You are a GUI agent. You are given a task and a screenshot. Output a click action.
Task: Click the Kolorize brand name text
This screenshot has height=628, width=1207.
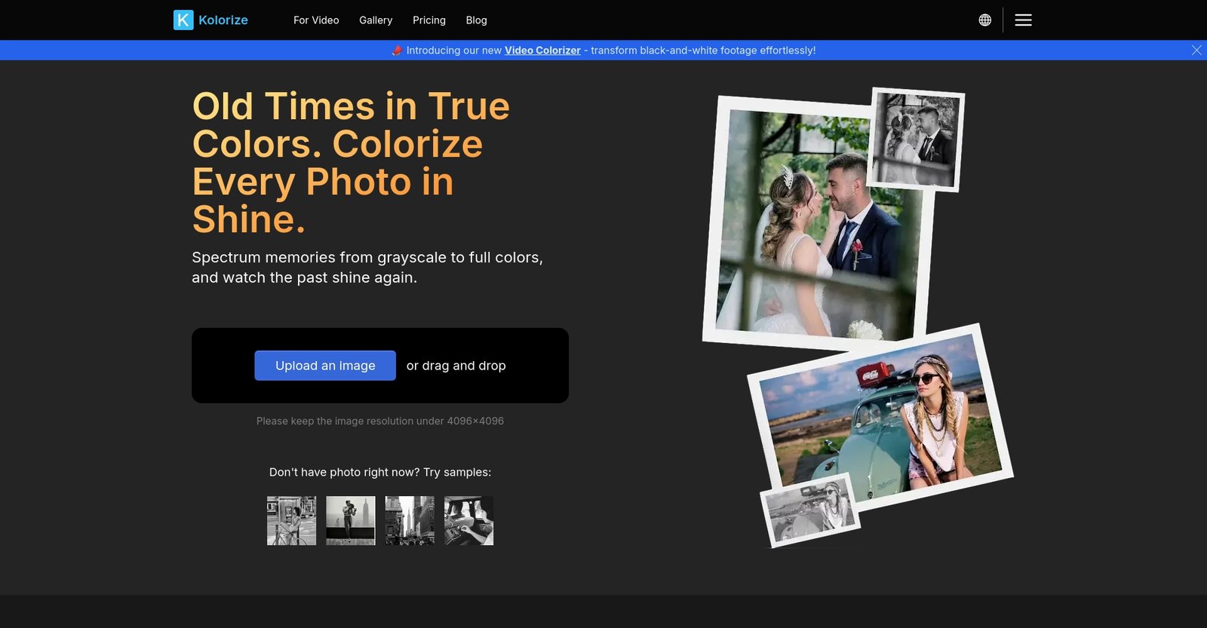pos(223,20)
